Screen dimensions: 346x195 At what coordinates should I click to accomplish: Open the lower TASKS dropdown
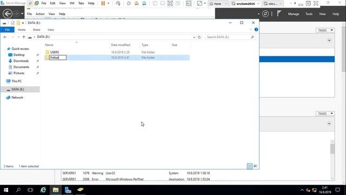(x=325, y=114)
